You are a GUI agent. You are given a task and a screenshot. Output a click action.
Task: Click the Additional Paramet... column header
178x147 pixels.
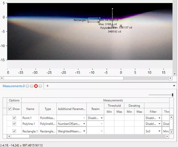72,109
